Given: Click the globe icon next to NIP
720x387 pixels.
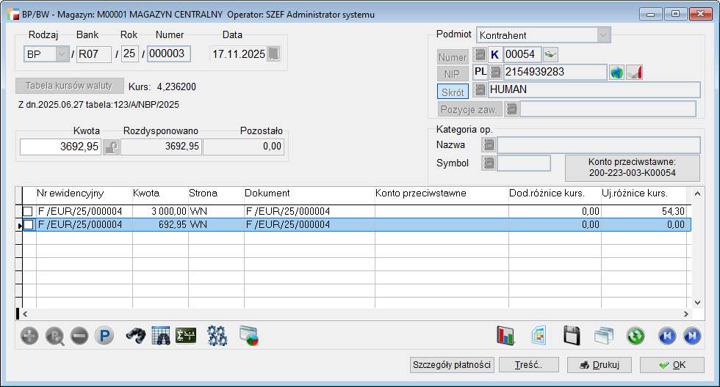Looking at the screenshot, I should tap(616, 73).
